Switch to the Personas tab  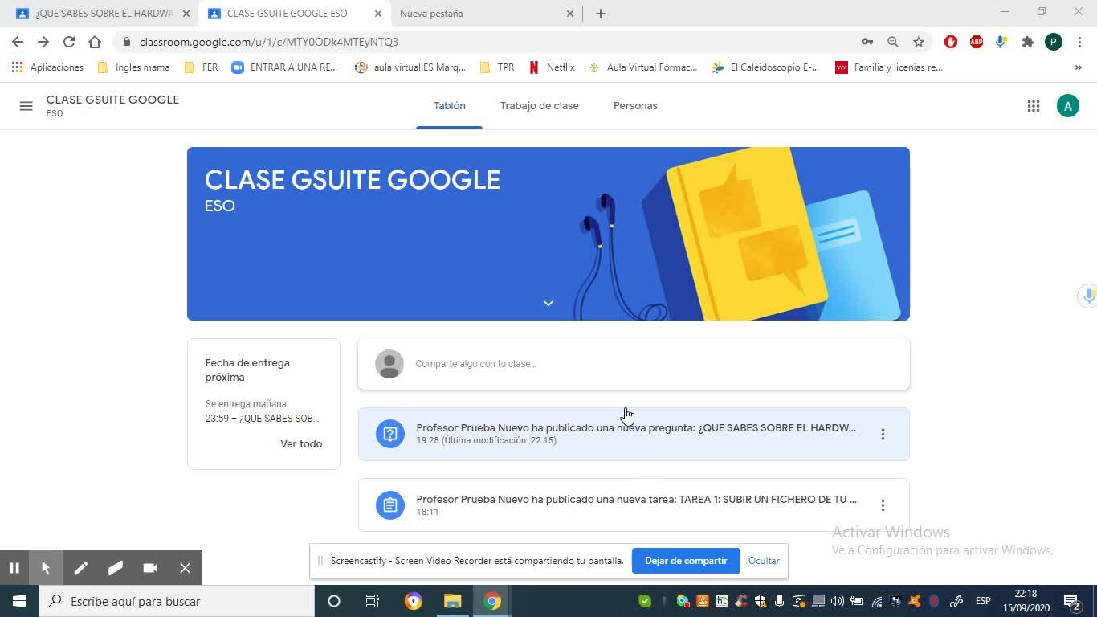tap(635, 106)
